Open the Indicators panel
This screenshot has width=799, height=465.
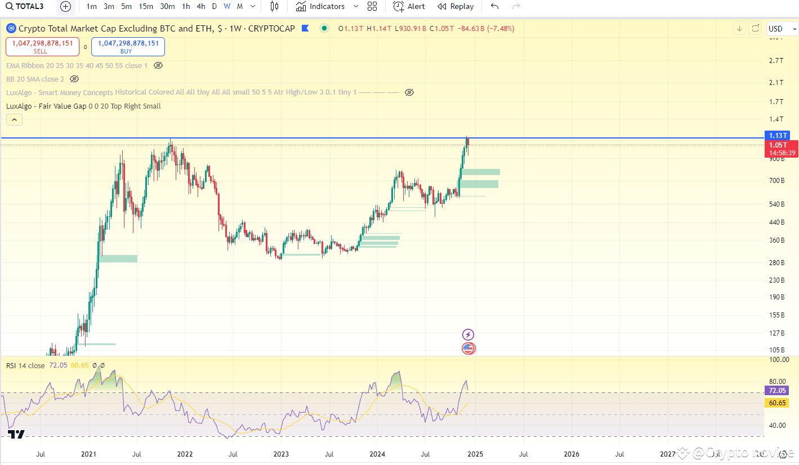320,6
